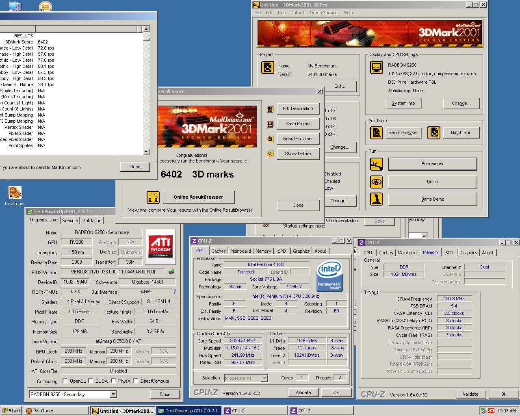520x416 pixels.
Task: Open the partially hidden RivaTuner dropdown arrow
Action: tap(424, 236)
